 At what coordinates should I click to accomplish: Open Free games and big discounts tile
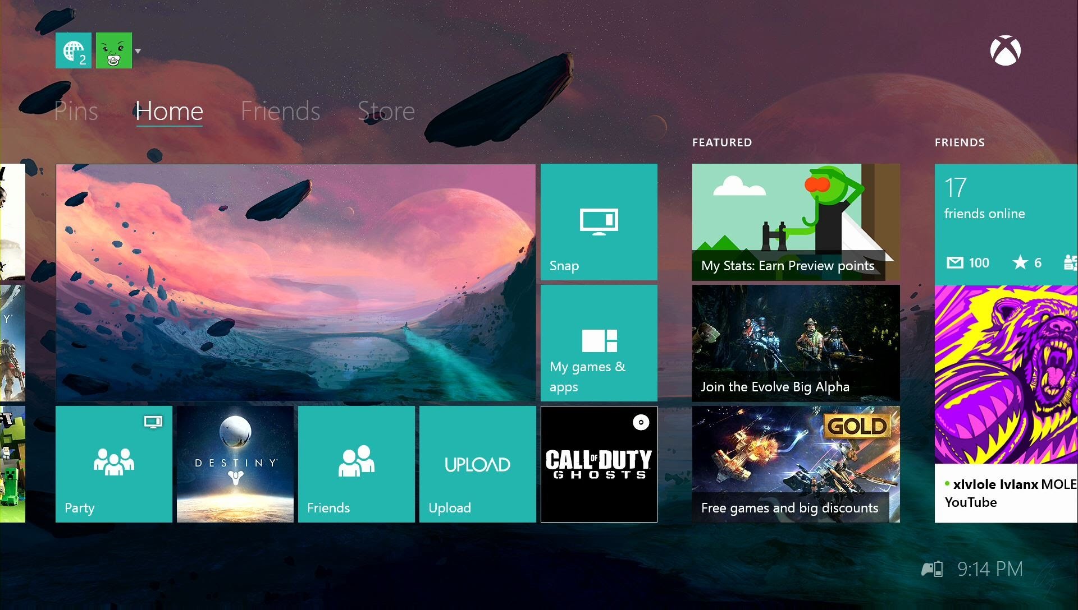(x=796, y=464)
